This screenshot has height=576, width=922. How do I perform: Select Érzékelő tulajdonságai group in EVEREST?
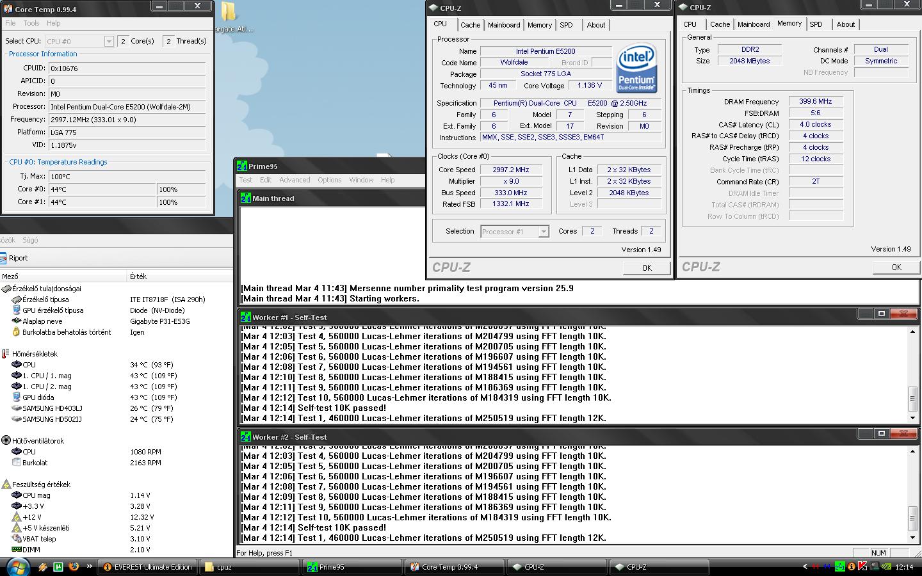pyautogui.click(x=46, y=289)
